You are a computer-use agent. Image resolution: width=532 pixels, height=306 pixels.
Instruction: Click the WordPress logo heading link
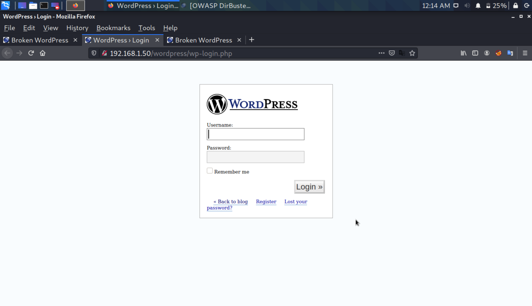(x=252, y=104)
